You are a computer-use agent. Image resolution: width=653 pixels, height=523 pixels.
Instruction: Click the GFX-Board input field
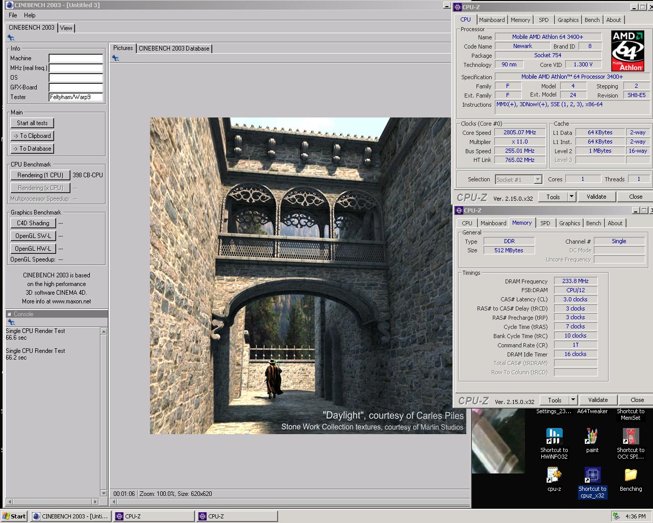coord(76,87)
